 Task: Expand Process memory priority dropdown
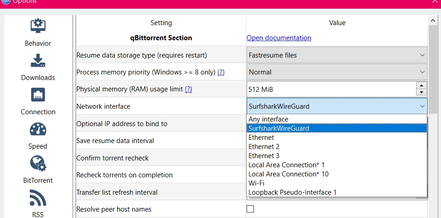pos(337,72)
